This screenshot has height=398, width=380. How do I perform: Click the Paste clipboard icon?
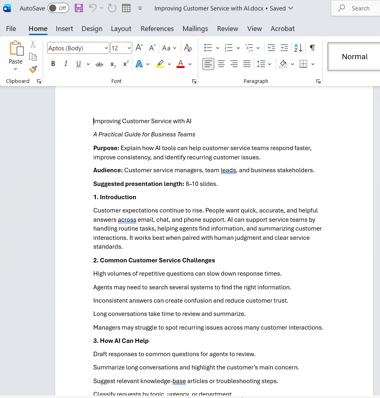(16, 48)
